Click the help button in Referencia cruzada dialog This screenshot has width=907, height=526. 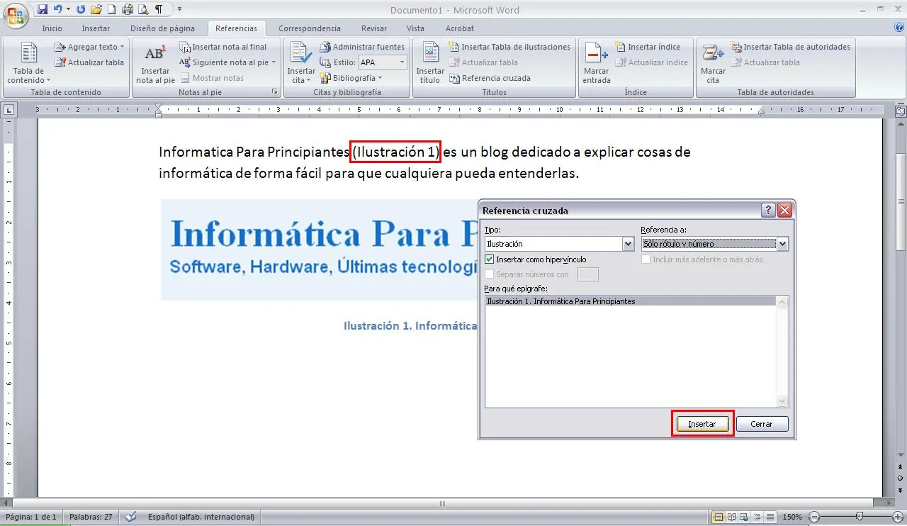[768, 211]
